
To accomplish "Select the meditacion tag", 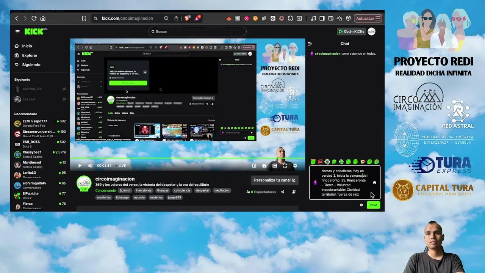I will coord(222,190).
